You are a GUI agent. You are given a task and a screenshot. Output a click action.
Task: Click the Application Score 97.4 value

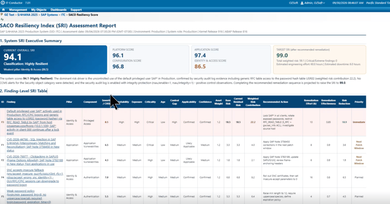tap(200, 55)
